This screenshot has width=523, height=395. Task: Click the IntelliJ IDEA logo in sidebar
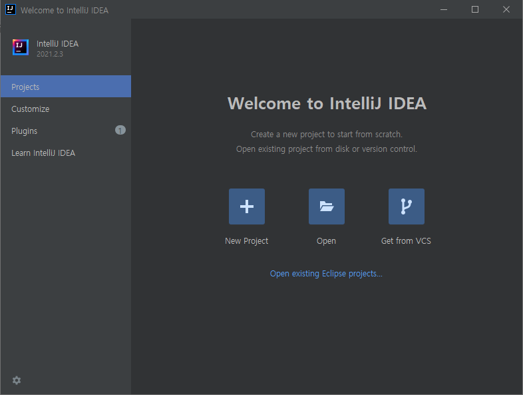pyautogui.click(x=21, y=47)
